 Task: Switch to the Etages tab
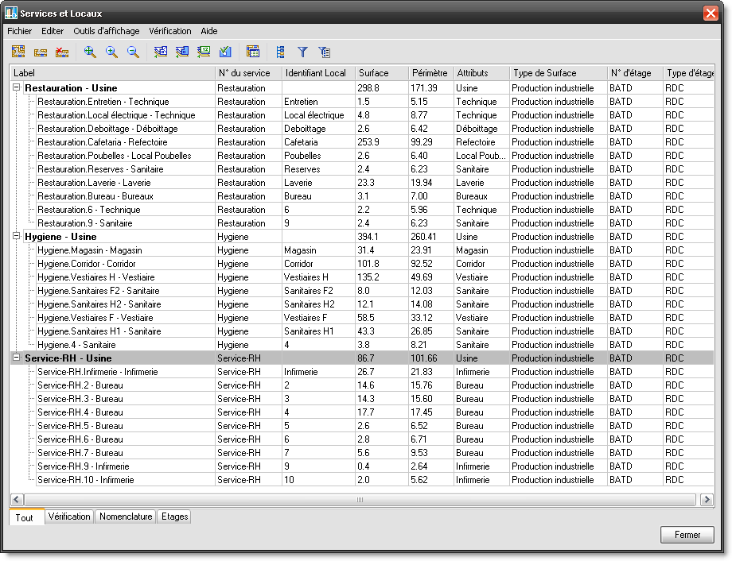[x=174, y=517]
